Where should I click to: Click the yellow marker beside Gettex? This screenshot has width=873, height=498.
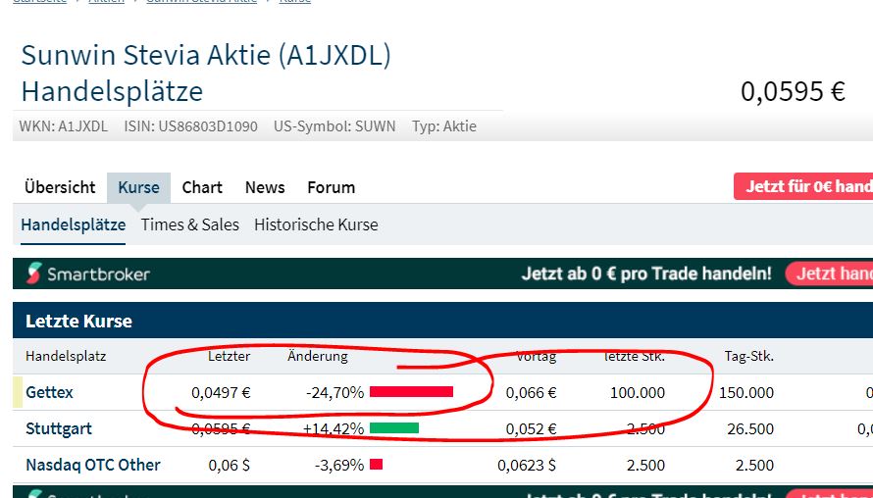[x=17, y=392]
